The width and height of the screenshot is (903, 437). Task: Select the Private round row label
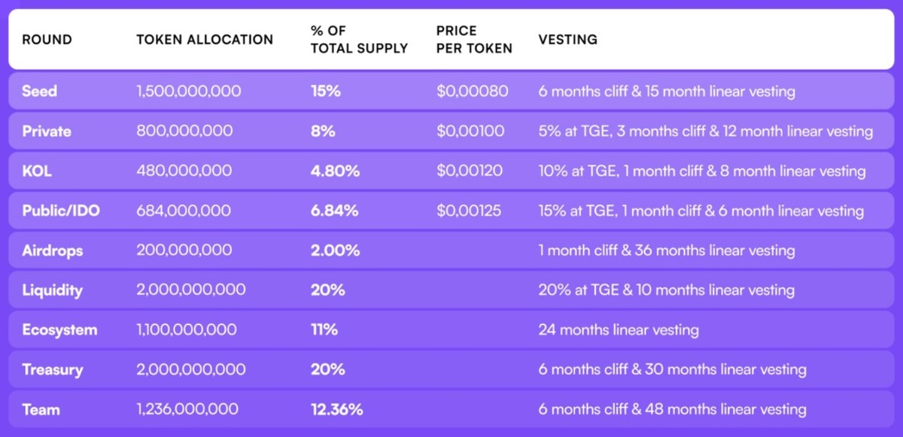(47, 132)
